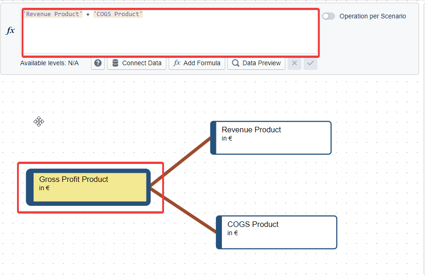The width and height of the screenshot is (425, 277).
Task: Open the help question mark icon
Action: (x=97, y=63)
